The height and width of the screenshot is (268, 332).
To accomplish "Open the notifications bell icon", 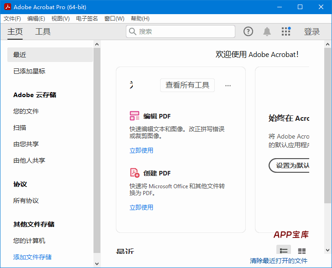I will coord(267,31).
